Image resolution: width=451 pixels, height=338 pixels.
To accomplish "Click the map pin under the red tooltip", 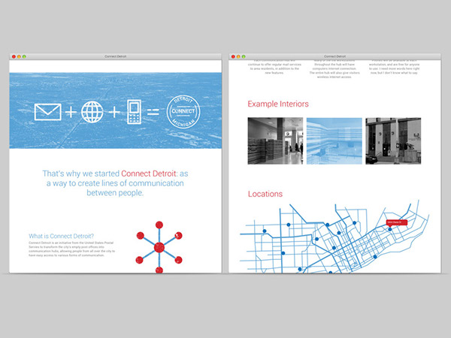I will click(390, 229).
